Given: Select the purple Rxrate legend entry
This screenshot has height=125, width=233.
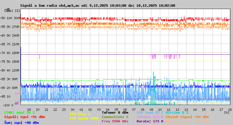Looking at the screenshot, I should [150, 121].
